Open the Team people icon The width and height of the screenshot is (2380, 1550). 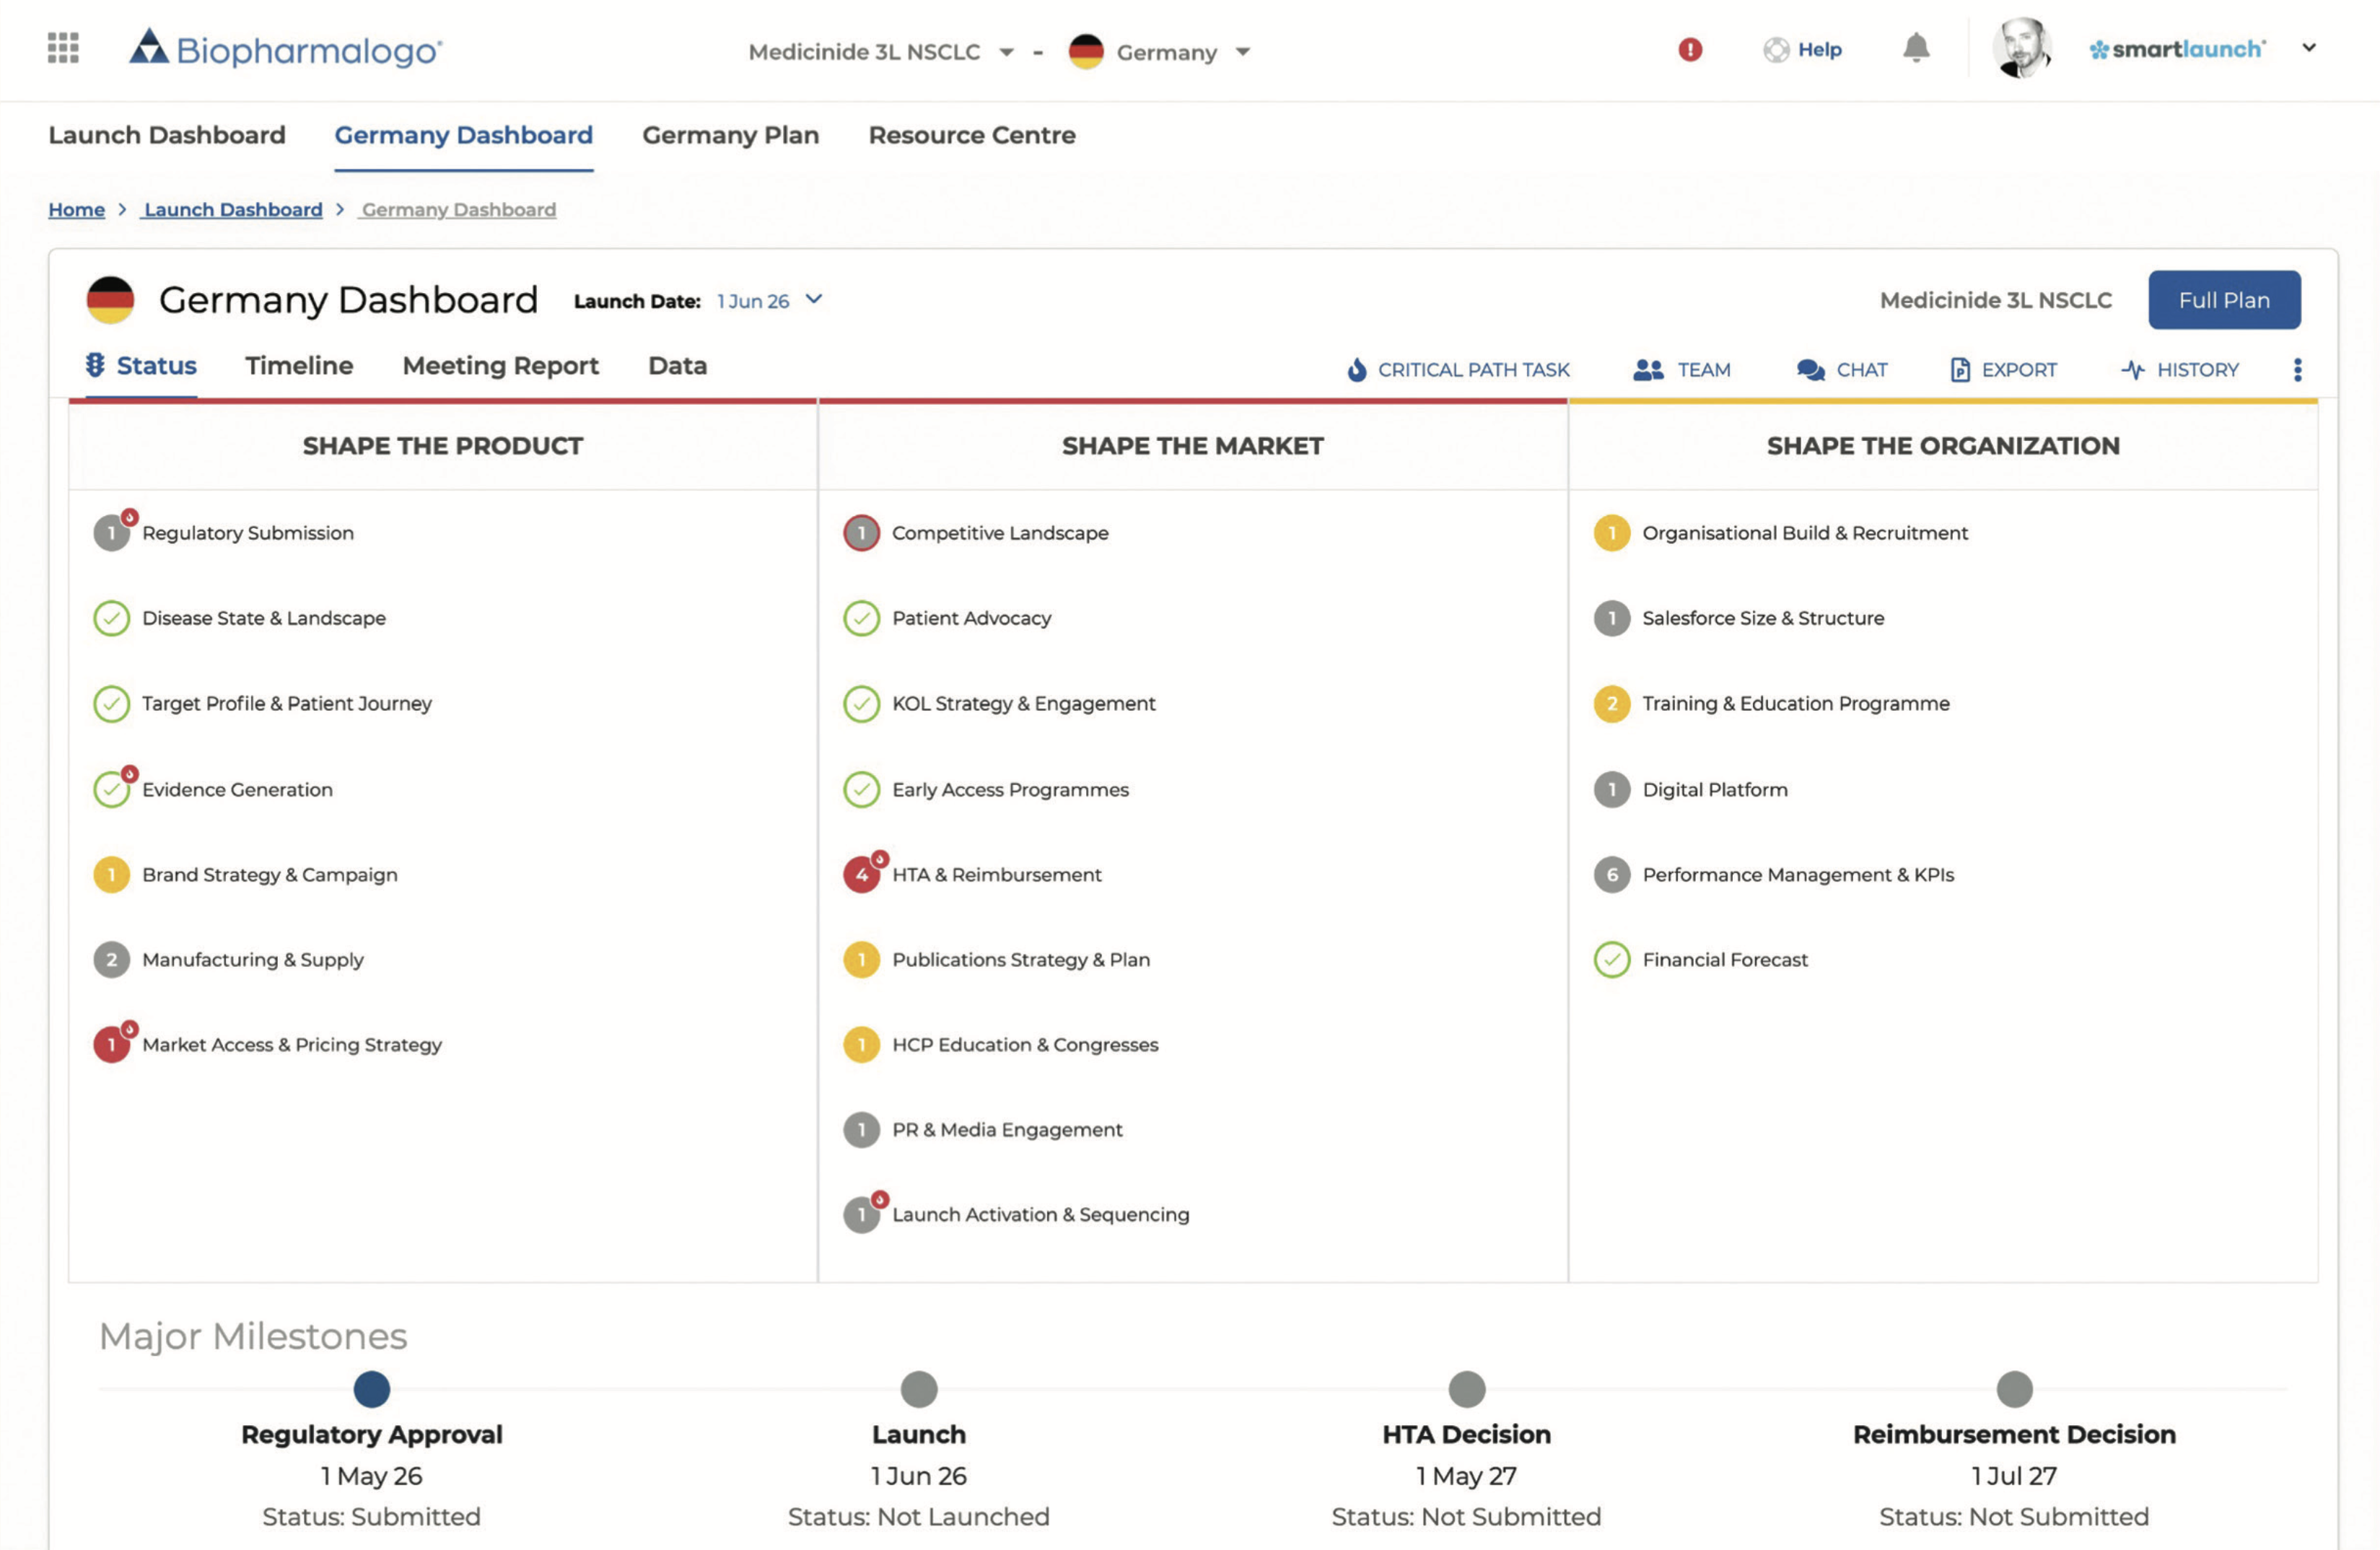tap(1647, 370)
